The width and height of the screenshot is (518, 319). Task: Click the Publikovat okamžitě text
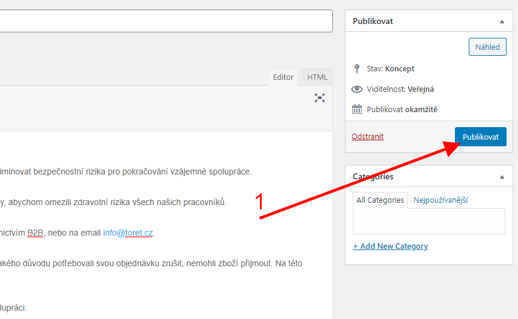point(401,109)
